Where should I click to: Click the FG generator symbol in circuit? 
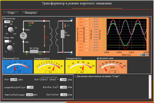(23, 36)
